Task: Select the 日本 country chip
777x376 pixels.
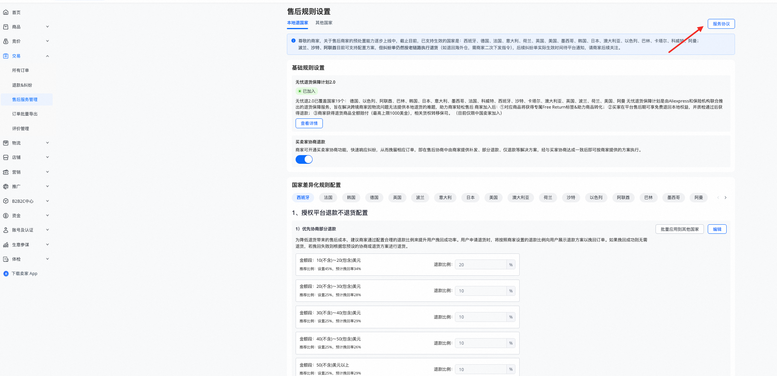Action: click(470, 197)
